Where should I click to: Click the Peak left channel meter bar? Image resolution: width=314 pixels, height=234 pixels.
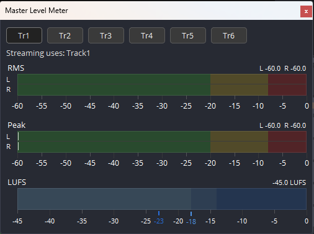[x=162, y=137]
